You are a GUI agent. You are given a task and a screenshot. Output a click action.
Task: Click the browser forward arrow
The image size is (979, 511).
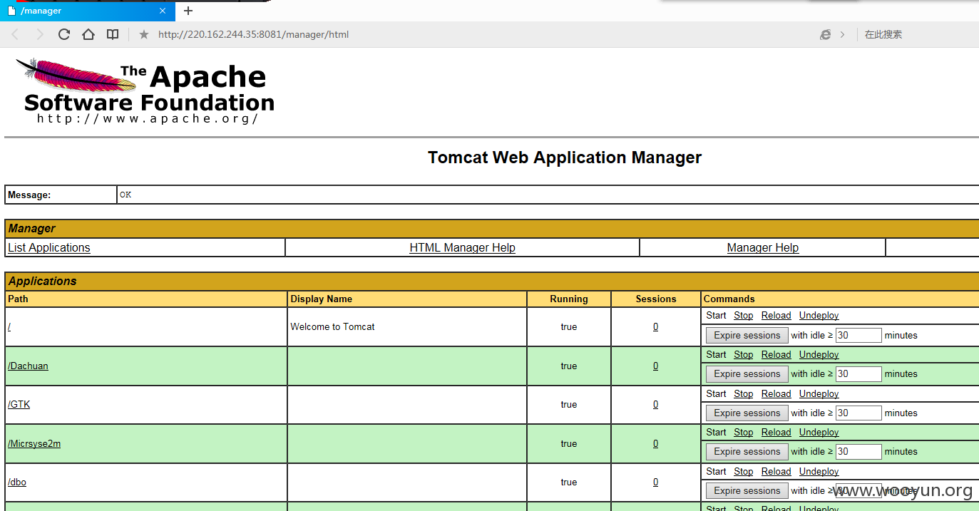click(x=39, y=34)
